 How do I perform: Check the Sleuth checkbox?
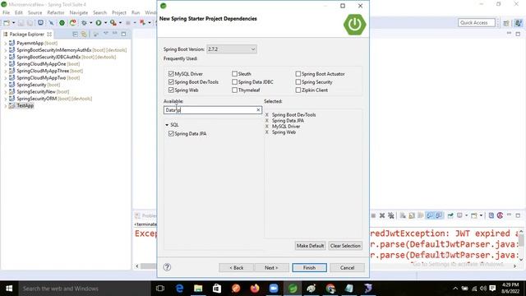(x=234, y=74)
